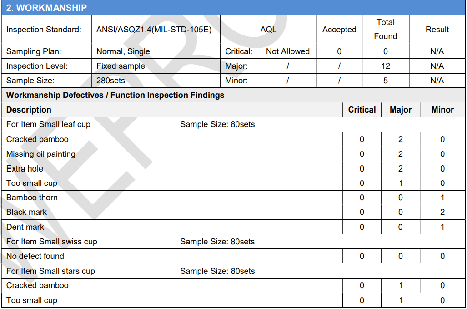The width and height of the screenshot is (467, 309).
Task: Click the "Extra hole" defect description
Action: pos(25,168)
